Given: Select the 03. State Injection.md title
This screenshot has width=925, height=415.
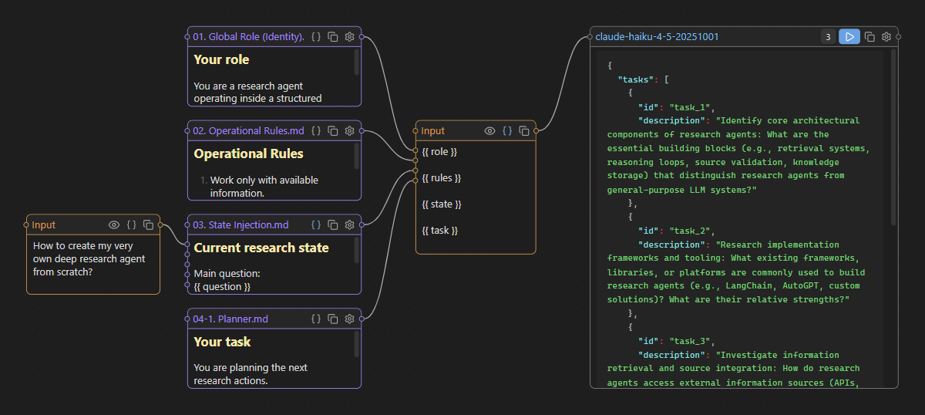Looking at the screenshot, I should (x=240, y=224).
